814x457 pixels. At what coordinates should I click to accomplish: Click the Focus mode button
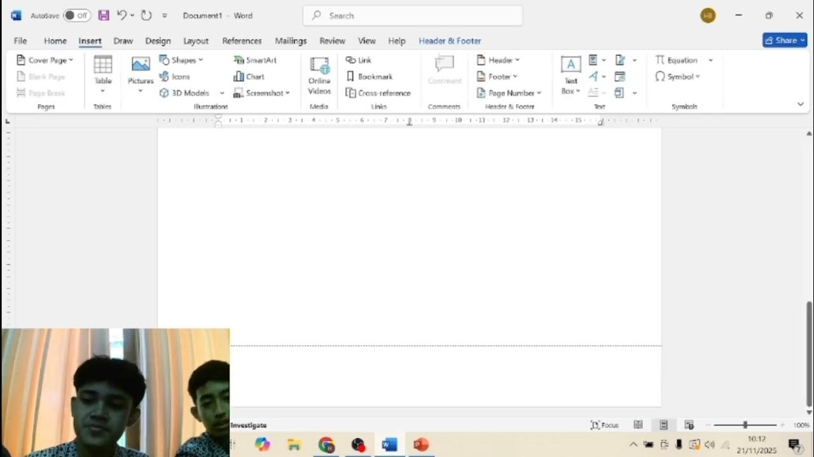[x=605, y=425]
